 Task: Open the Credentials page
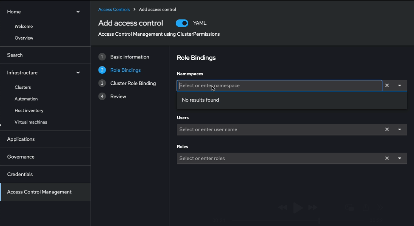[x=20, y=174]
